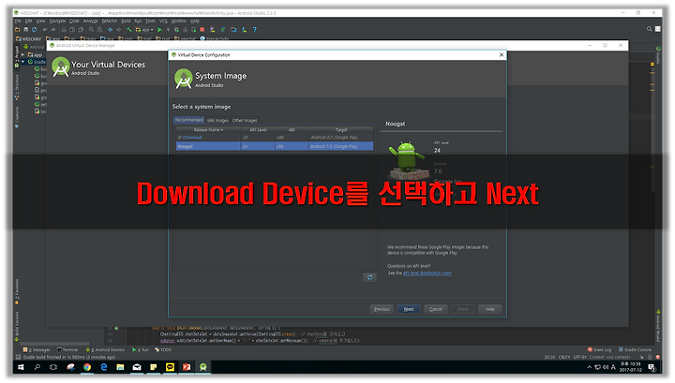Click the CRLF line separator in the status bar

coord(564,357)
